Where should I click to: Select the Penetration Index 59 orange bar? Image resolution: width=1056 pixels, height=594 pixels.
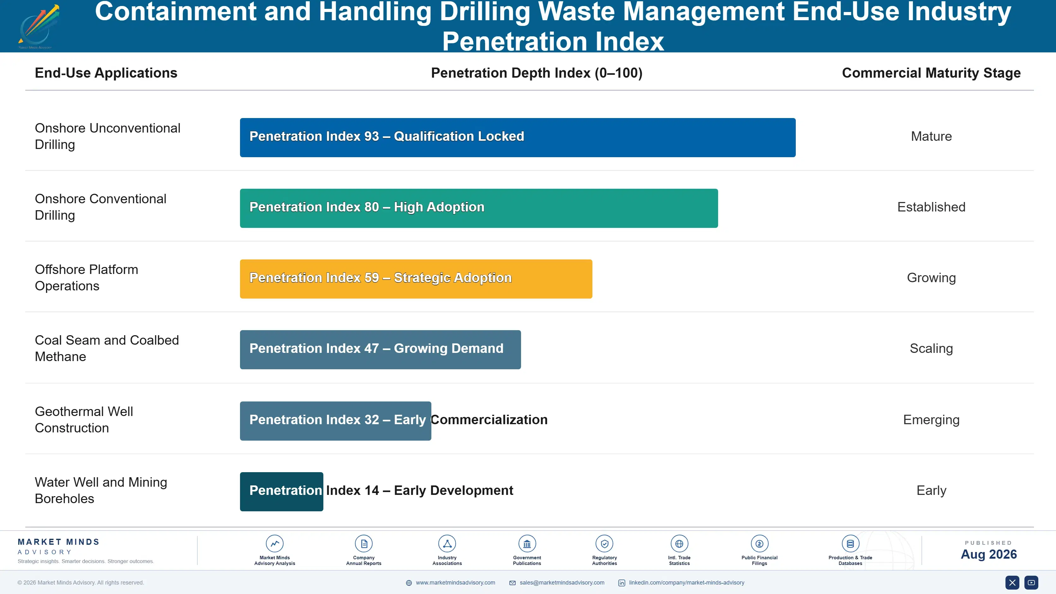pos(416,279)
